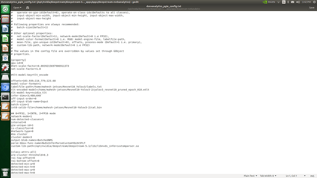Open the Ubuntu dash search launcher
This screenshot has width=317, height=178.
pos(5,9)
